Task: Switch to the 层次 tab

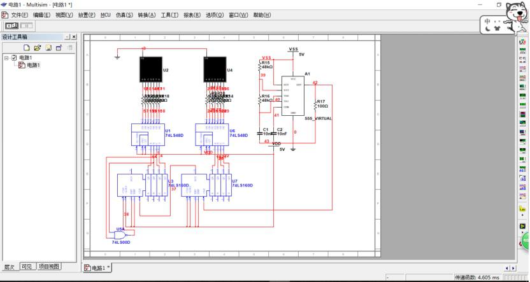Action: click(x=9, y=267)
